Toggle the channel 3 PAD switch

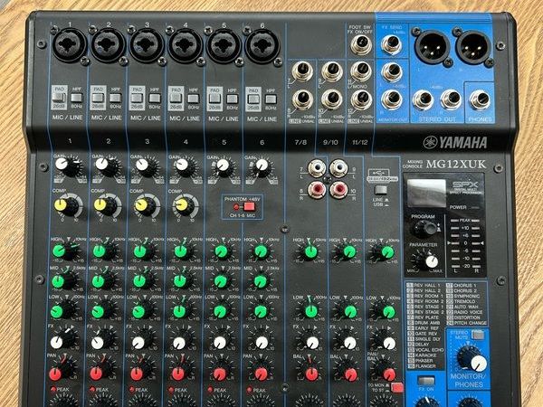137,98
